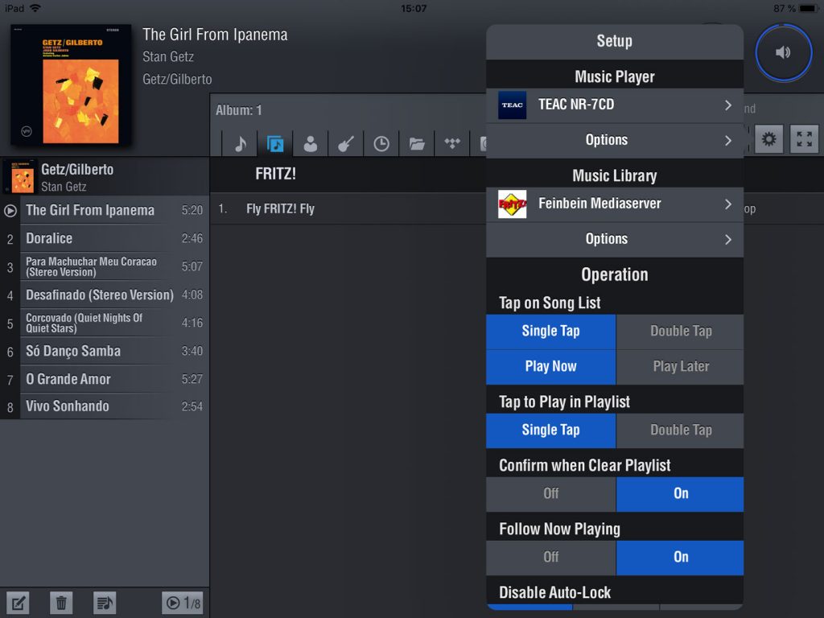824x618 pixels.
Task: Set Tap on Song List to Single Tap
Action: [550, 331]
